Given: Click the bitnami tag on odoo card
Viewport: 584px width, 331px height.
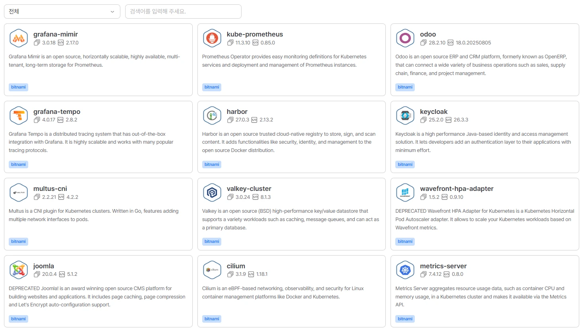Looking at the screenshot, I should pyautogui.click(x=405, y=87).
